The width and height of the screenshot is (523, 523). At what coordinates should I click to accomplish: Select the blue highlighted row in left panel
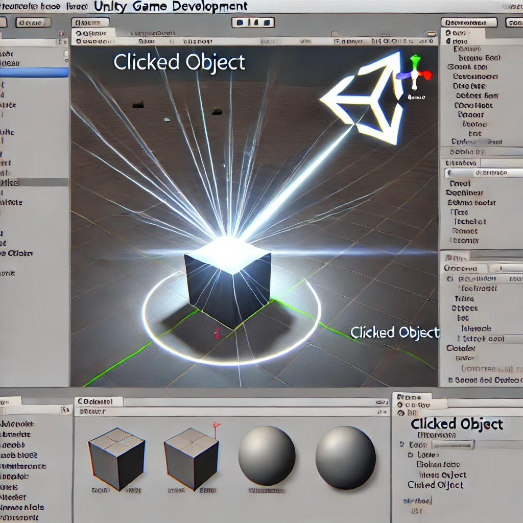click(34, 73)
